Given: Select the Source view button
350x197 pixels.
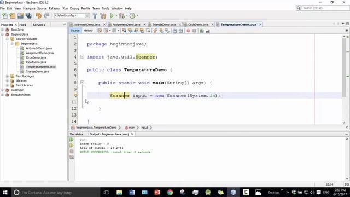Looking at the screenshot, I should [75, 31].
